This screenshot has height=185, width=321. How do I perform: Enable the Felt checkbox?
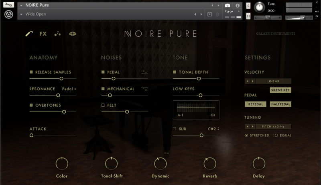tap(103, 105)
